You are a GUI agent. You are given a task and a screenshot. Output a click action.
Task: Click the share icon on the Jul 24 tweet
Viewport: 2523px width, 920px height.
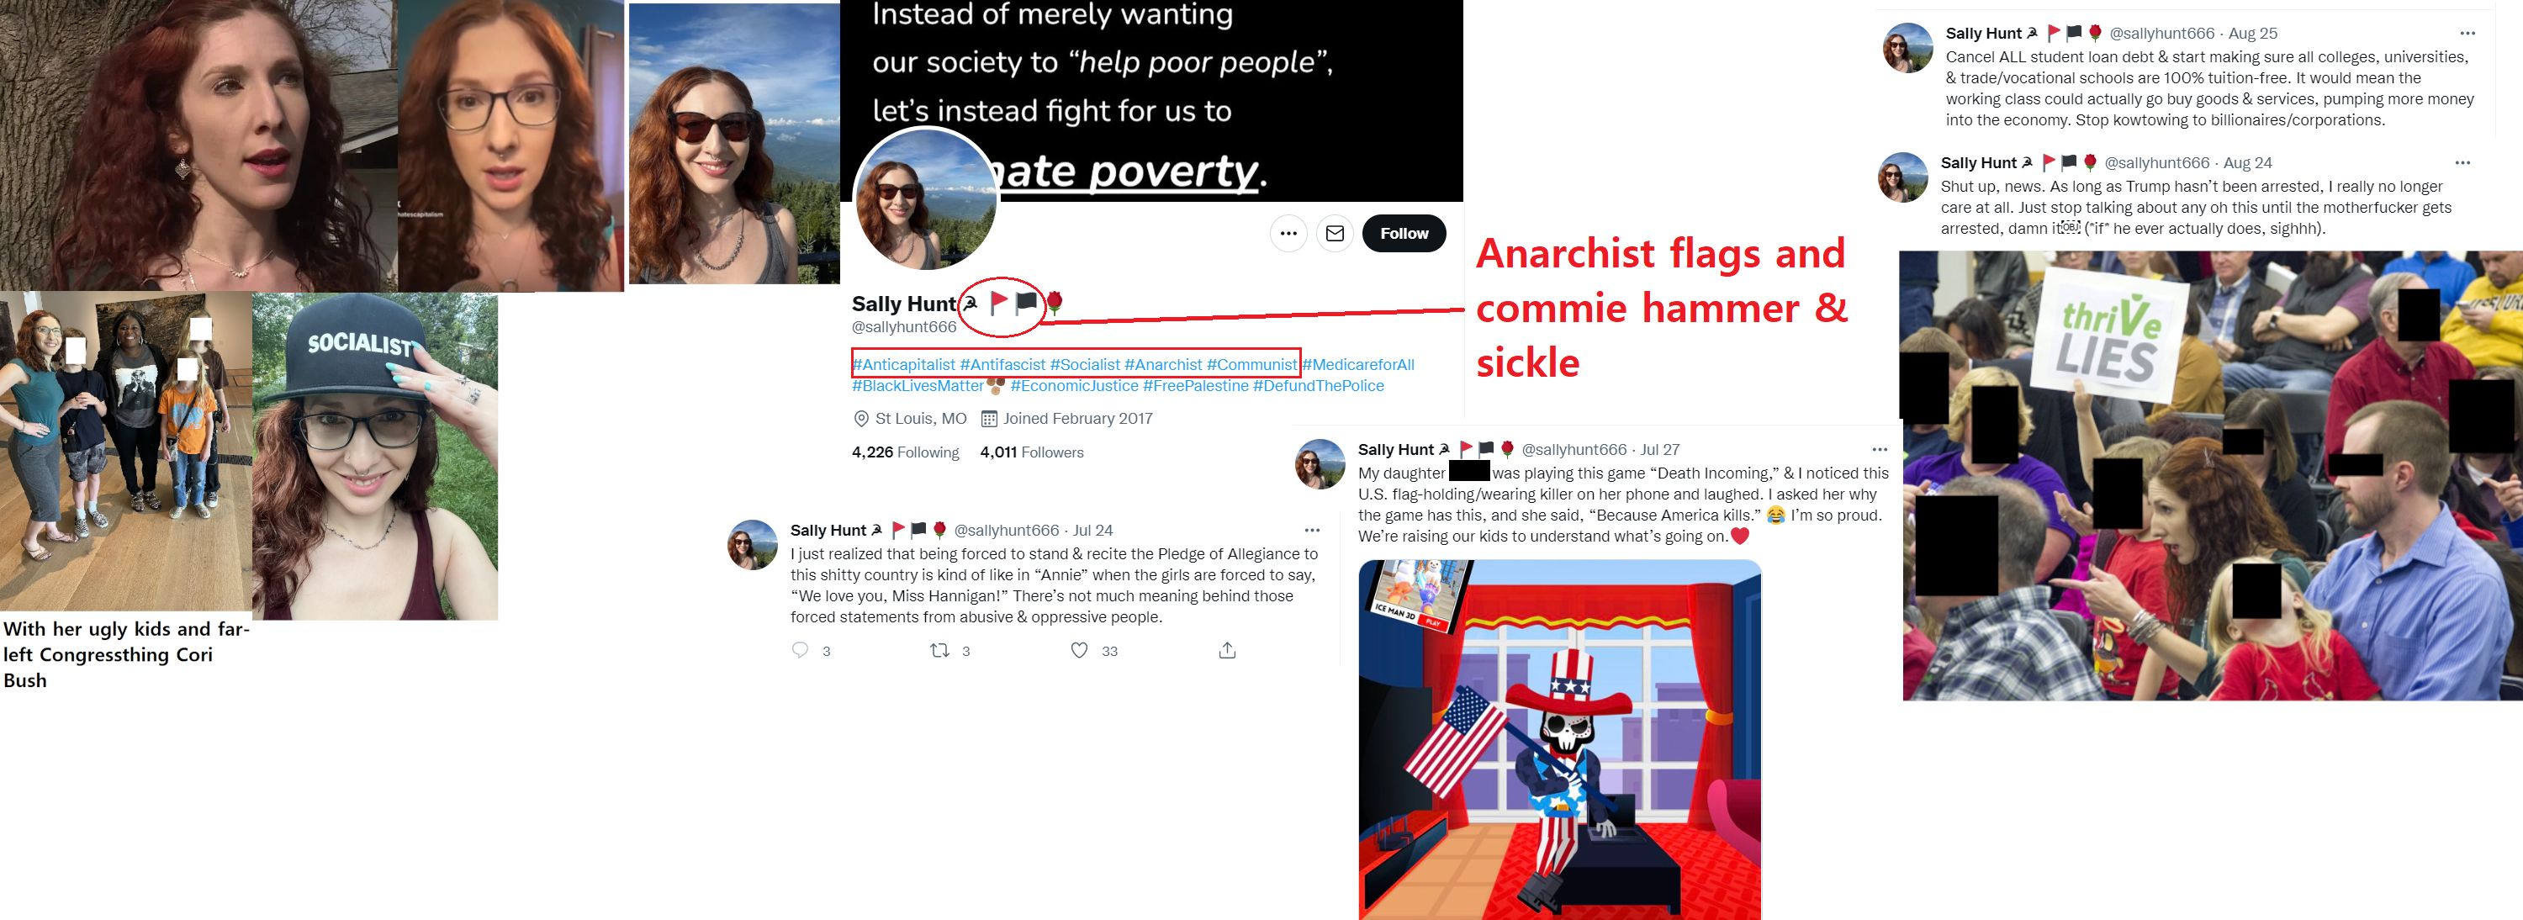[1227, 649]
